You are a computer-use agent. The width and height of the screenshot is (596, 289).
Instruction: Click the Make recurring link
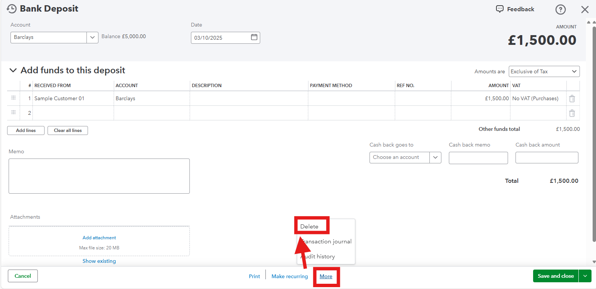289,276
